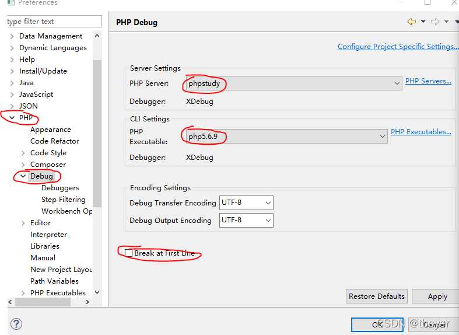Open the PHP Servers link
The height and width of the screenshot is (335, 459).
point(428,81)
